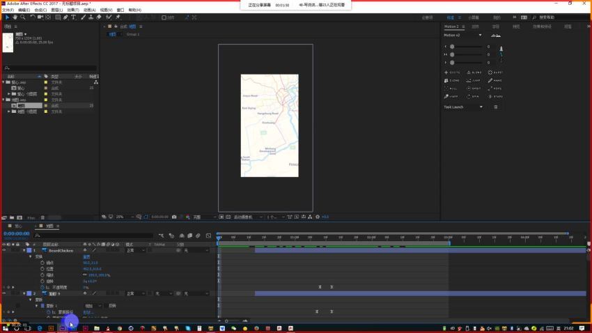Pick the Eraser tool
This screenshot has width=592, height=333.
[x=99, y=17]
